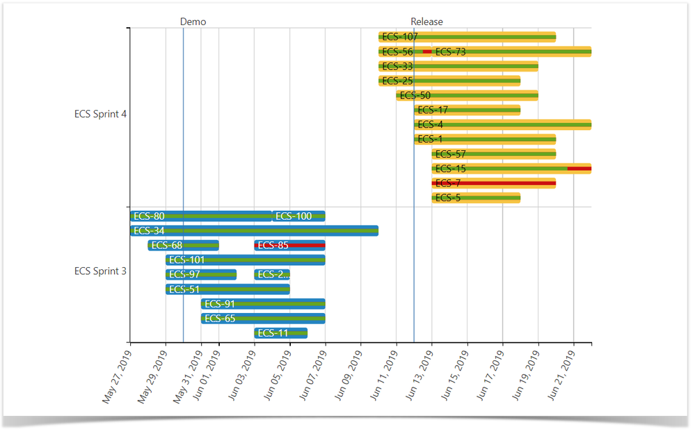Image resolution: width=695 pixels, height=432 pixels.
Task: Click the ECS Sprint 3 row label
Action: coord(99,271)
